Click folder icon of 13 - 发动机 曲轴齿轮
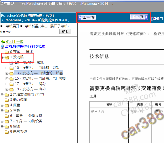This screenshot has height=143, width=164. click(11, 73)
